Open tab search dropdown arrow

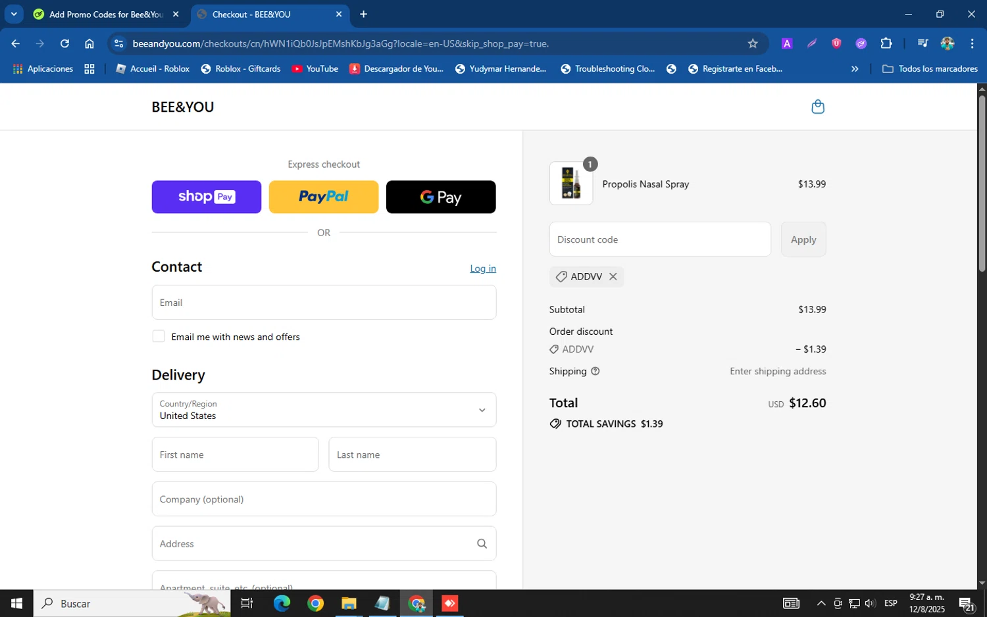pos(14,14)
